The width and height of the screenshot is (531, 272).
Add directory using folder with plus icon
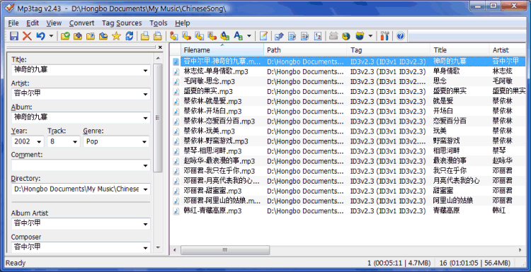tap(78, 36)
